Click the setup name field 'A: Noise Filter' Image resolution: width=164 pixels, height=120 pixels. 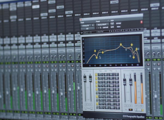100,32
